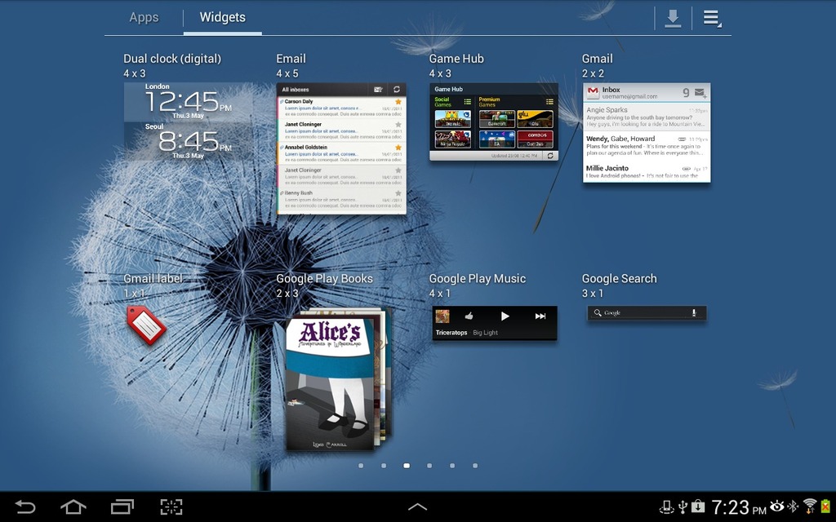Click compose icon in Email widget header
Viewport: 836px width, 522px height.
(378, 90)
